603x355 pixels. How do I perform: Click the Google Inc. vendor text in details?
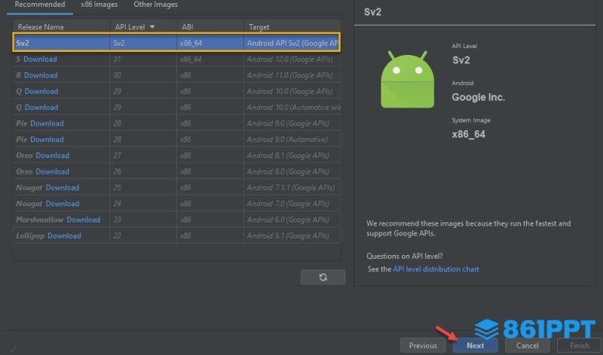[479, 97]
